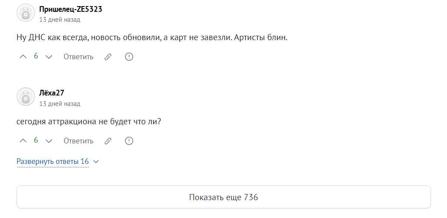The width and height of the screenshot is (447, 218).
Task: Open Лёха27's avatar image
Action: [x=26, y=97]
